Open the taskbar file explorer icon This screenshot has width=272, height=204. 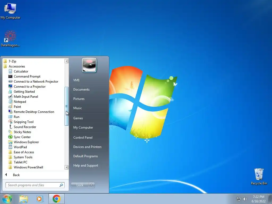click(x=24, y=199)
